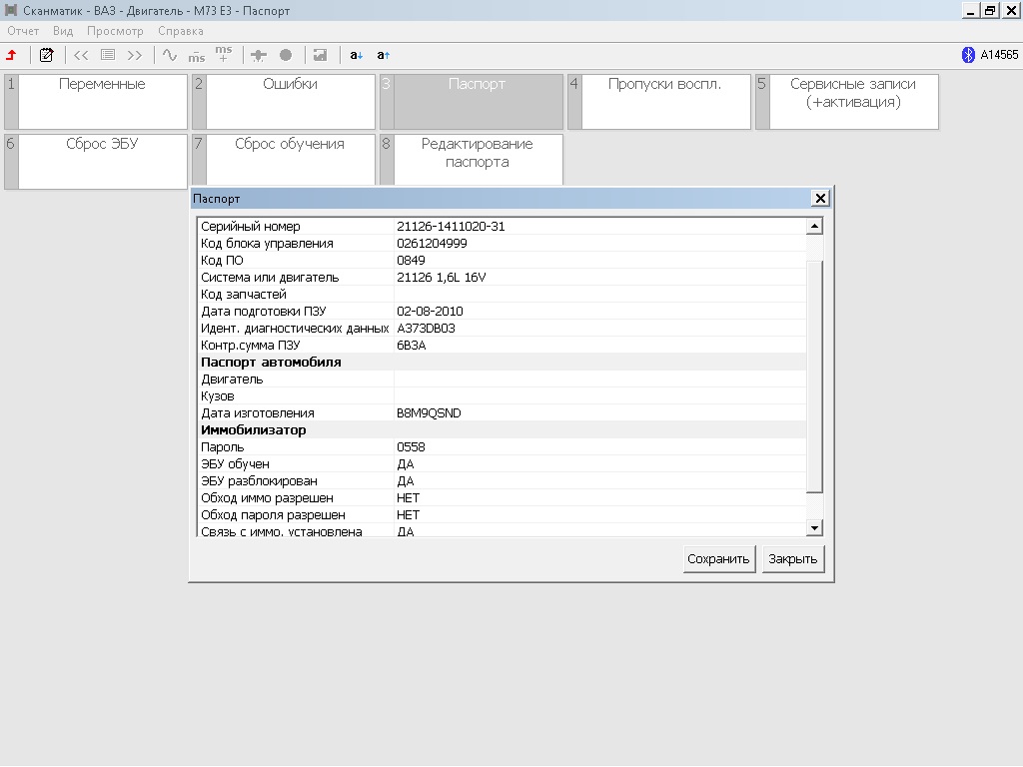Click the ЭБУ обучен row label
1023x767 pixels.
point(235,463)
